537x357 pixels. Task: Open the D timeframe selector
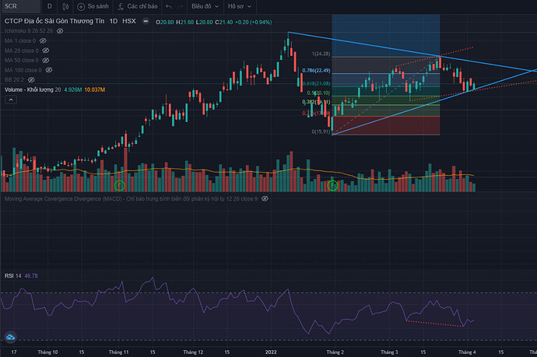pos(50,6)
